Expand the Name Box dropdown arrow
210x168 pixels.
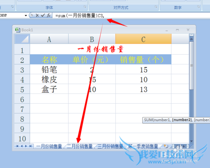point(26,16)
